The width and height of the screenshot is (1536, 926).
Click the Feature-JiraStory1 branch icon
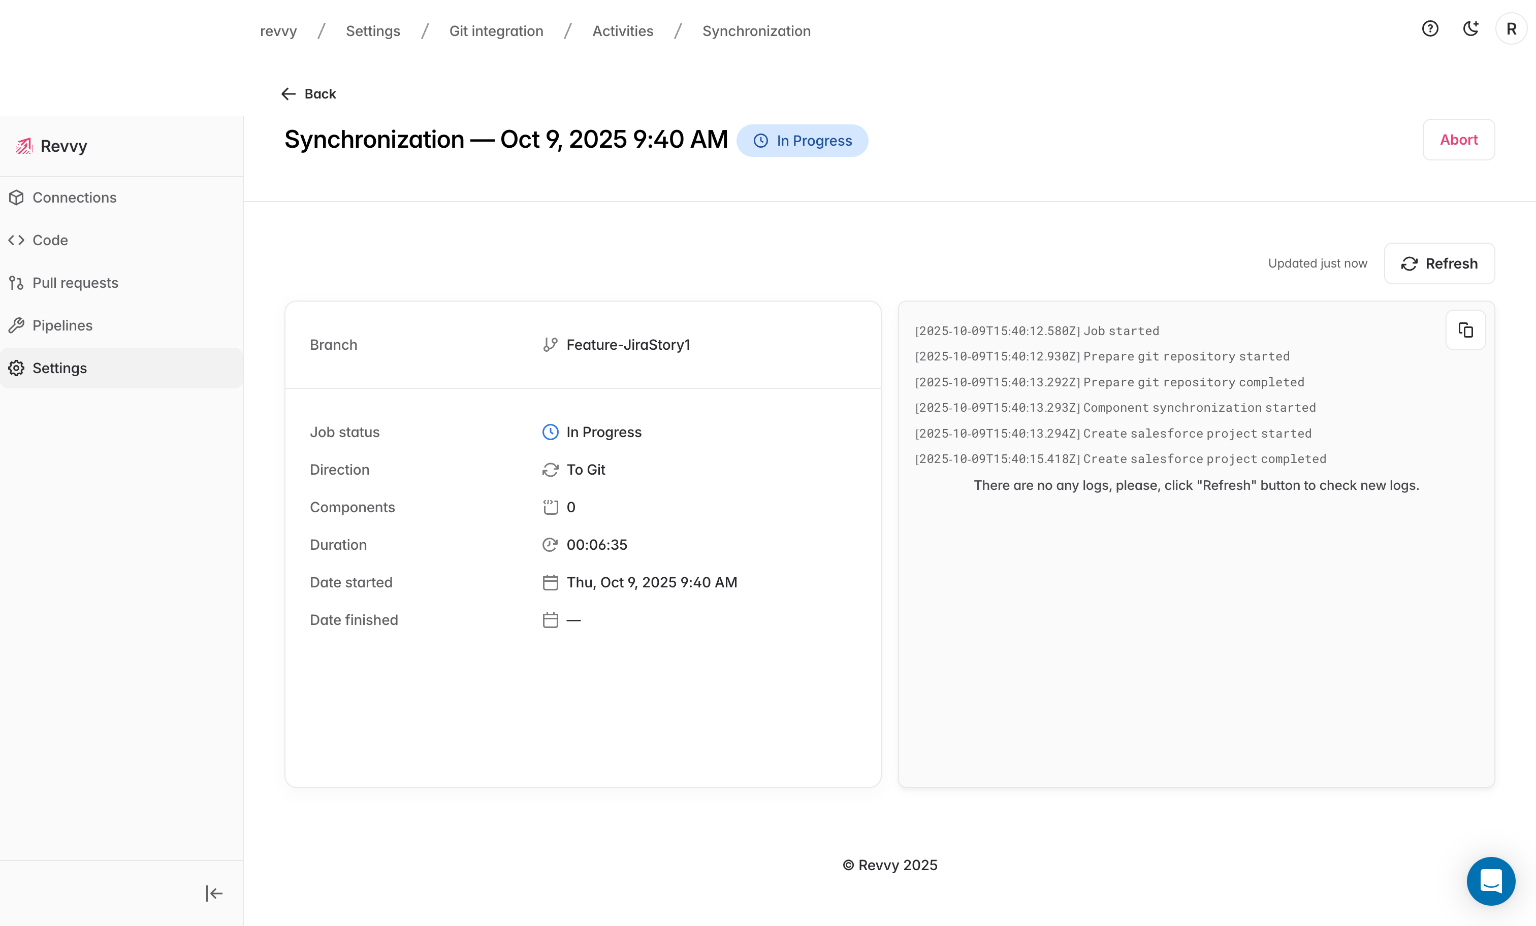click(550, 345)
